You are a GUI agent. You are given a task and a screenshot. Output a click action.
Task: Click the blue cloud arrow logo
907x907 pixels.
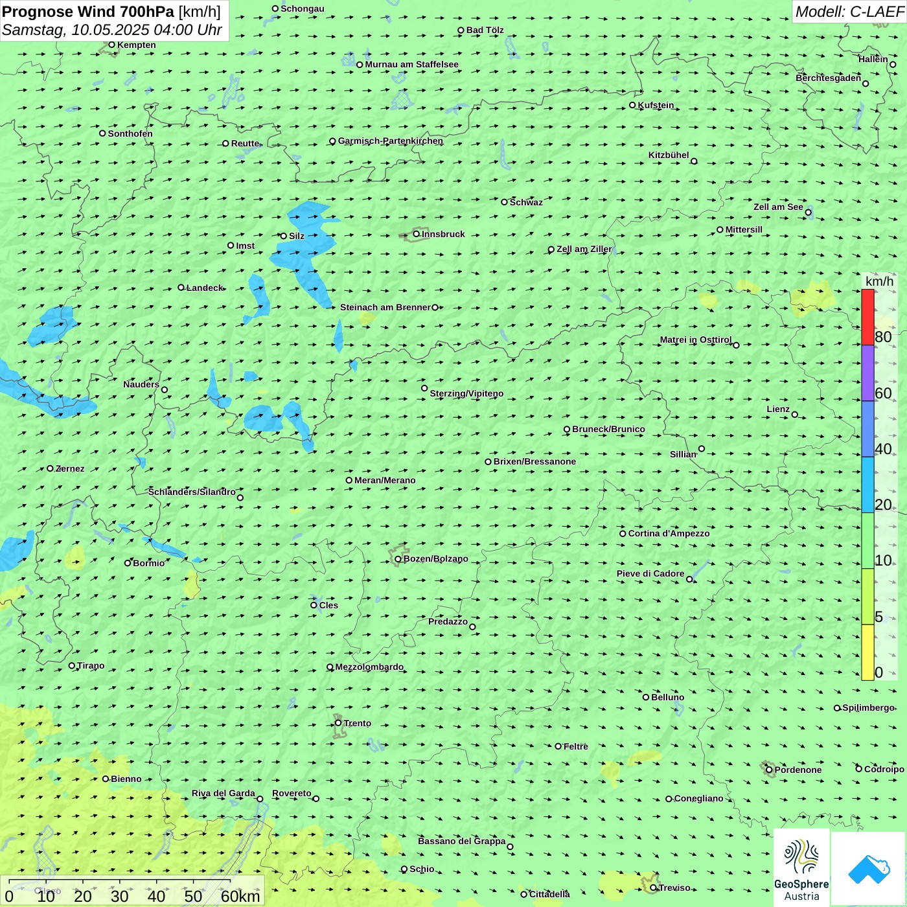[869, 869]
